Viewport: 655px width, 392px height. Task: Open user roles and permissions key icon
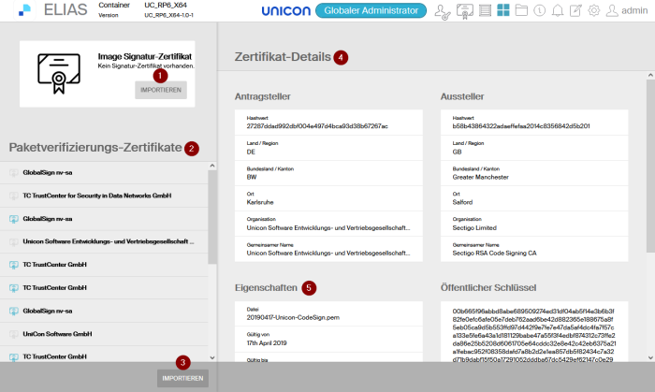[x=442, y=11]
